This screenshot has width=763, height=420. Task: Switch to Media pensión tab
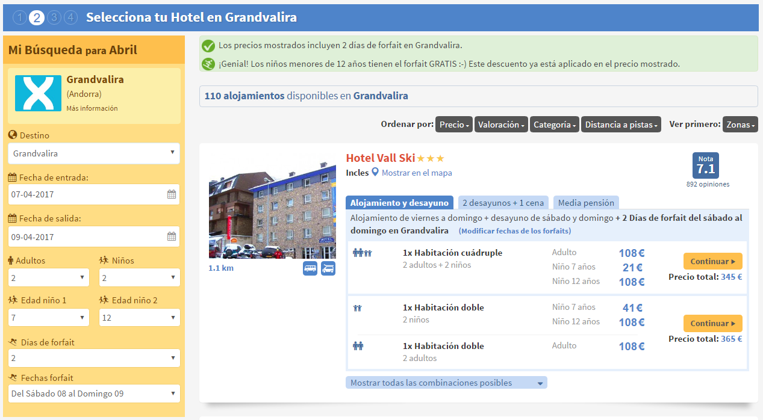585,203
